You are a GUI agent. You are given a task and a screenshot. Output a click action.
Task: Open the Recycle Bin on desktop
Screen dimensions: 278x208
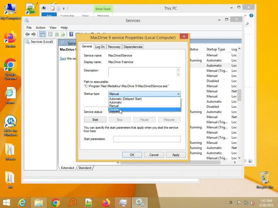click(x=264, y=180)
